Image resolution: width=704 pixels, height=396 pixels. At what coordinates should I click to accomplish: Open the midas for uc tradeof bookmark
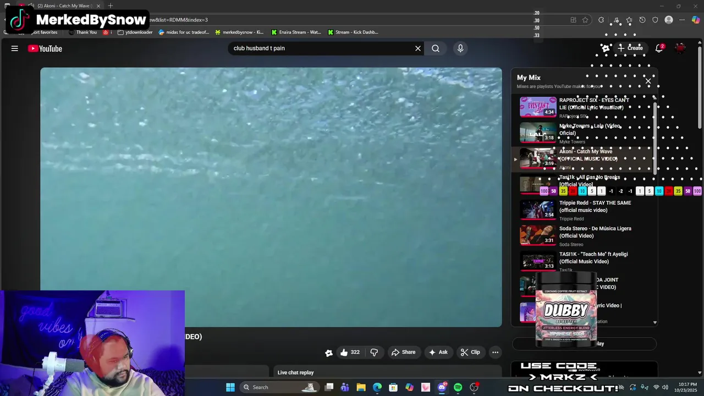pos(184,32)
